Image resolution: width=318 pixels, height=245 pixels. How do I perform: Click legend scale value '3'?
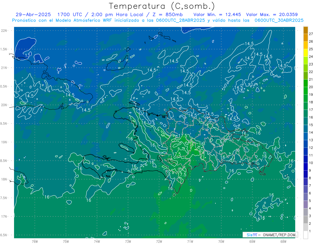310,216
